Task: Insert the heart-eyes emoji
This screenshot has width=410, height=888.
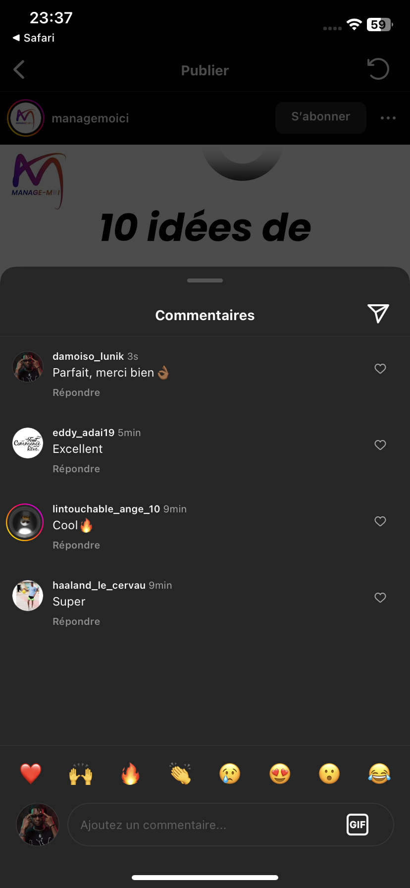Action: 280,774
